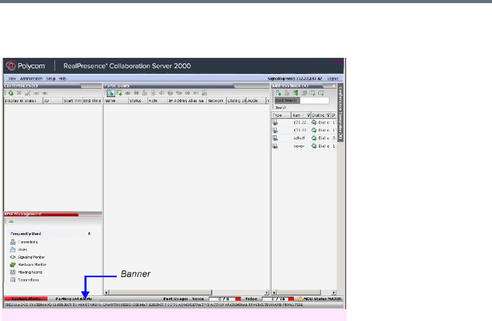Click the MCU State: MAJOR status text

click(323, 299)
